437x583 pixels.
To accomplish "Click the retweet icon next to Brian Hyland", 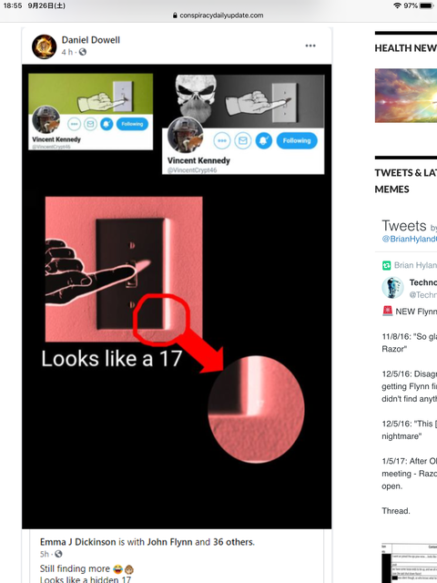I will click(x=386, y=265).
